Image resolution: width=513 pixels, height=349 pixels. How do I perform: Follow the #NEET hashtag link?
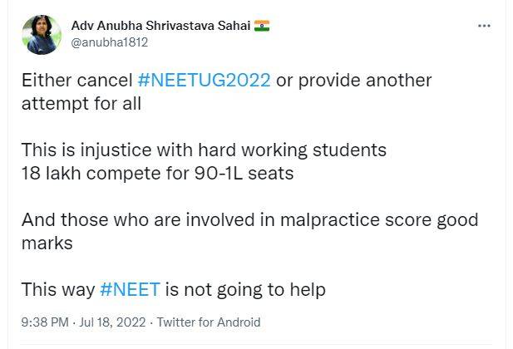click(x=130, y=289)
